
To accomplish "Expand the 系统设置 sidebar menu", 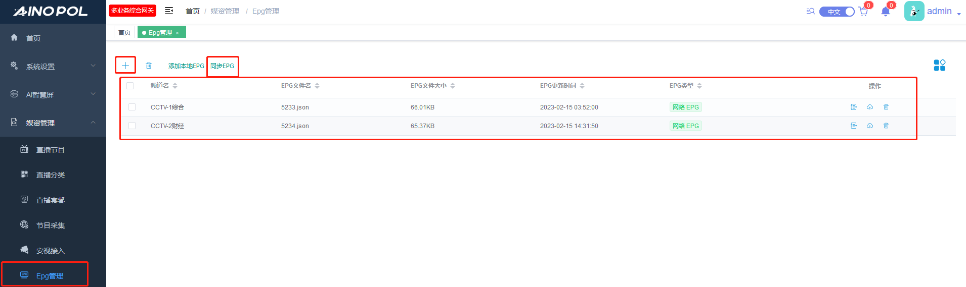I will click(53, 66).
